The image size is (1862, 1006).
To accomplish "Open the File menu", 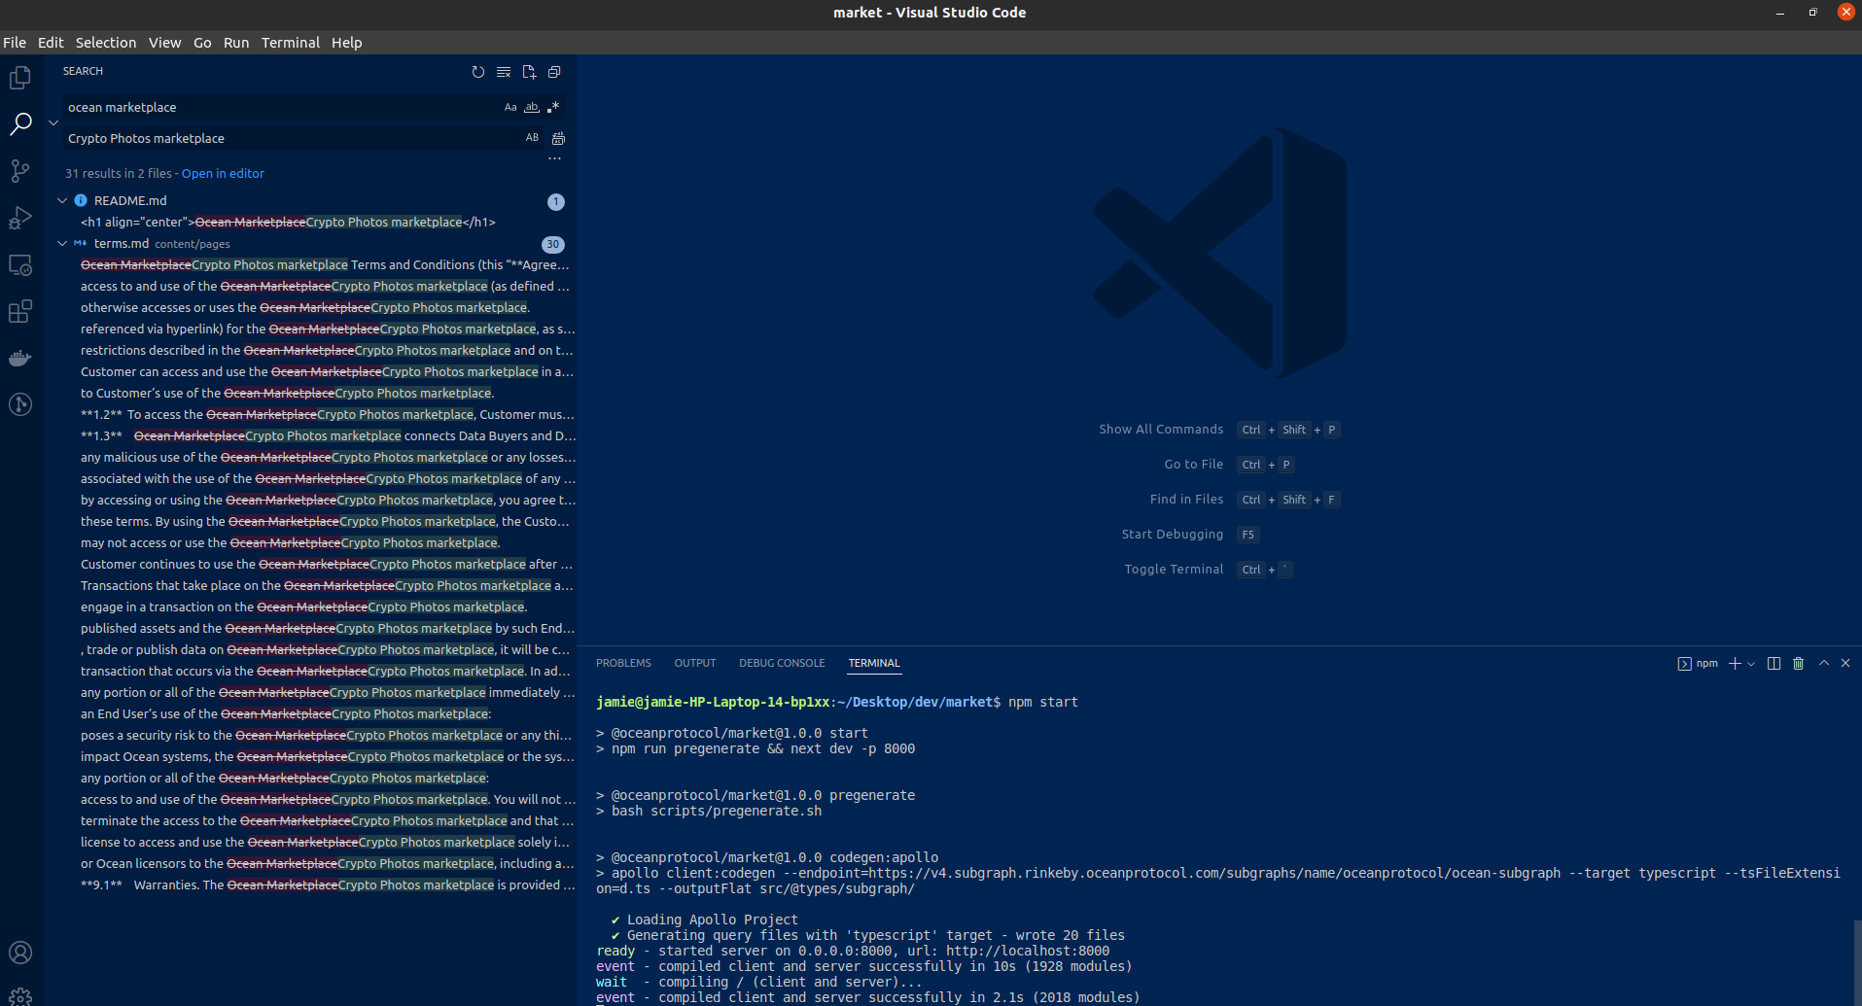I will (15, 42).
